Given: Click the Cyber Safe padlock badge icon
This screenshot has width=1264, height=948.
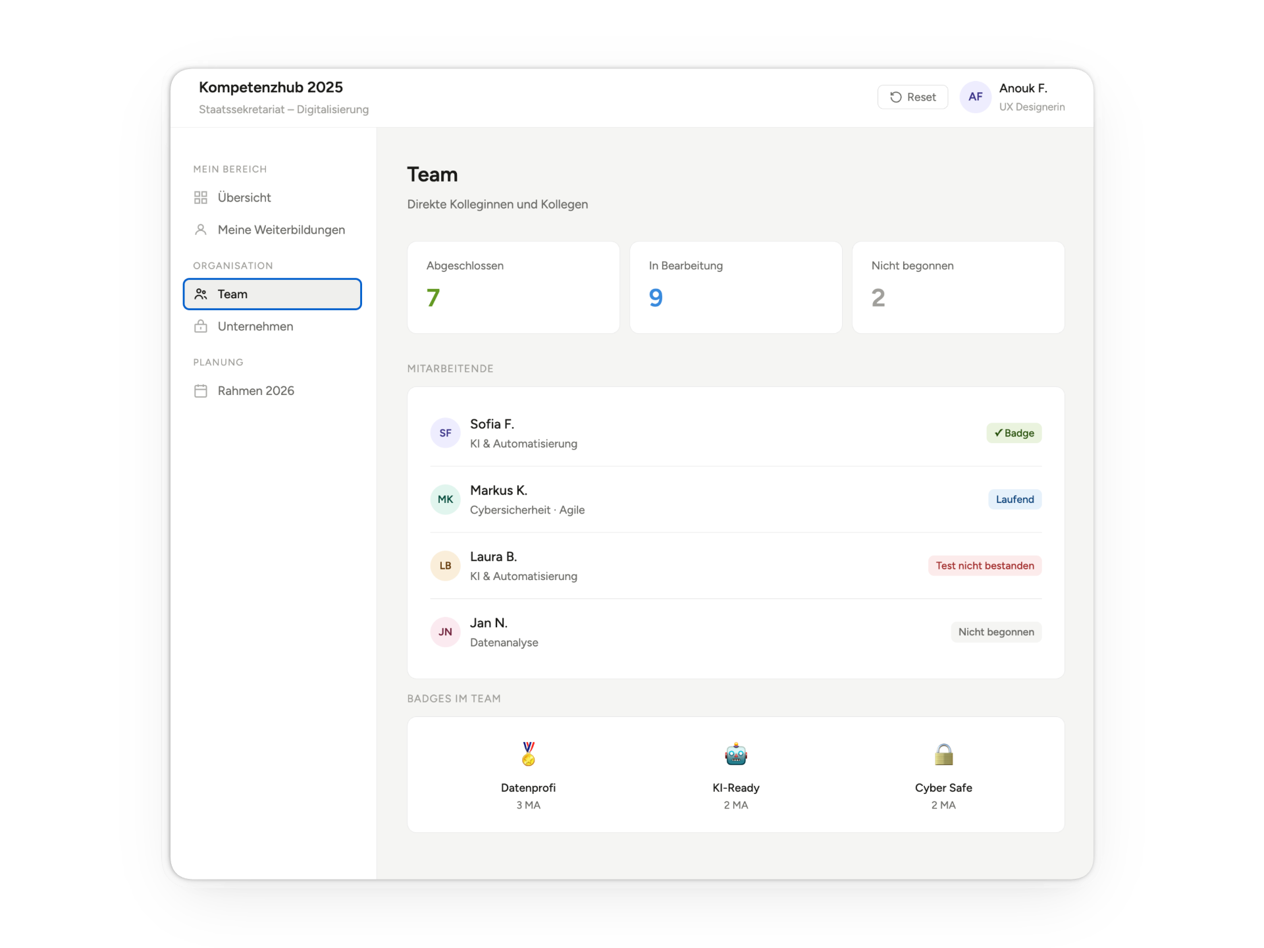Looking at the screenshot, I should [x=944, y=754].
